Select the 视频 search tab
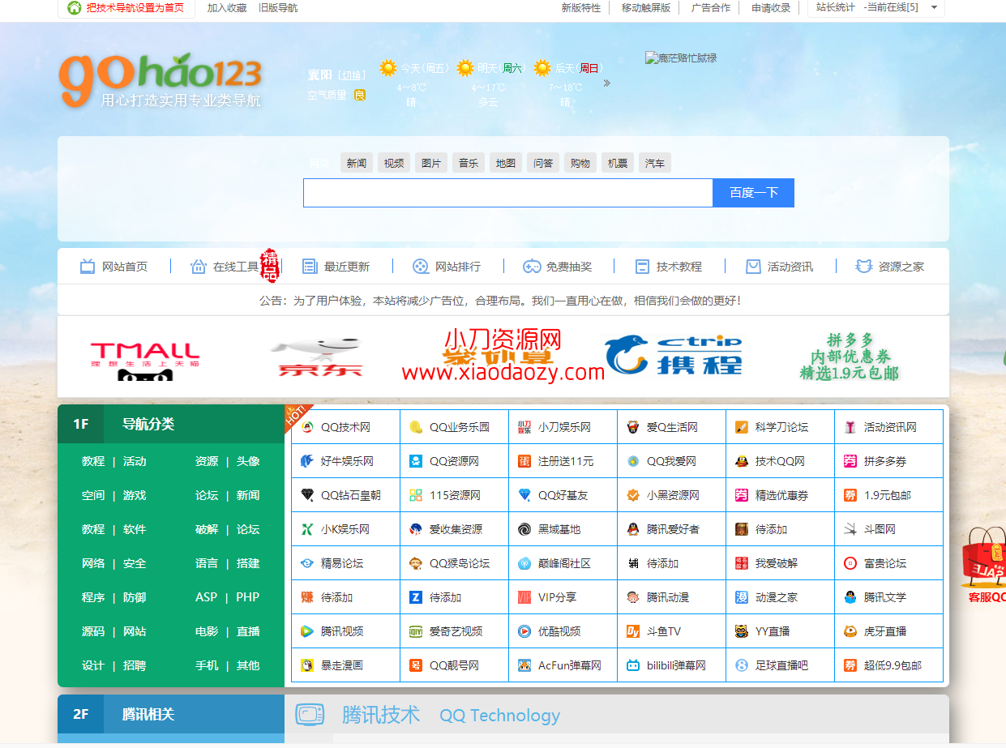This screenshot has width=1006, height=748. click(394, 163)
